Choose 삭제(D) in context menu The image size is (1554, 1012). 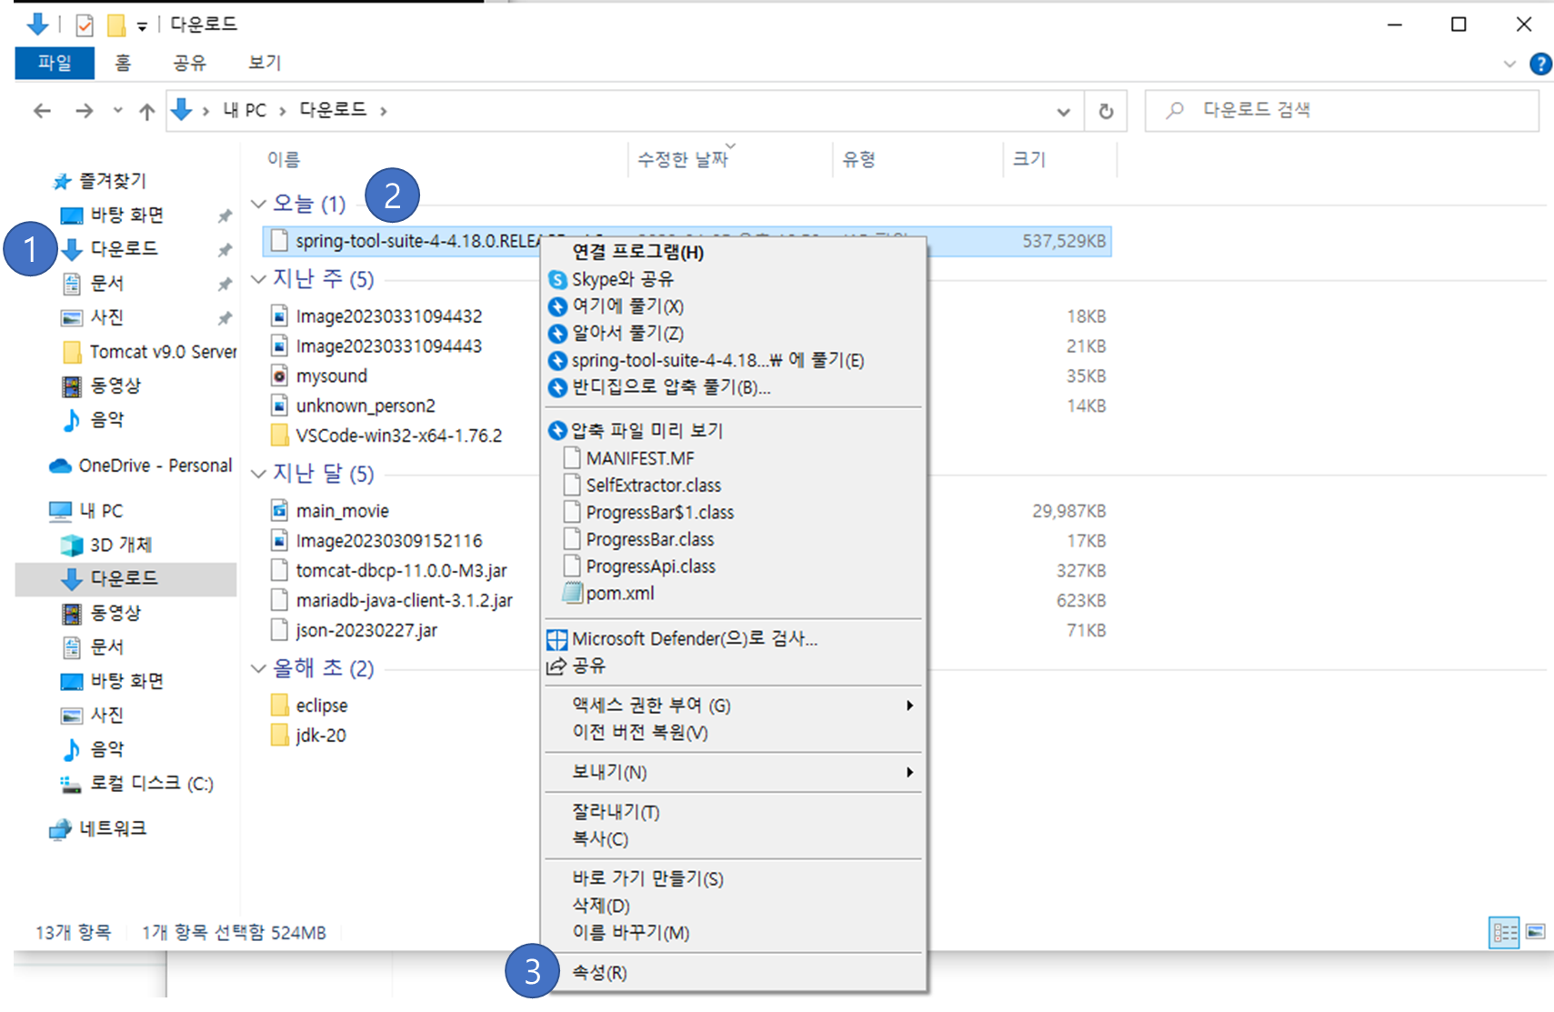(x=733, y=906)
